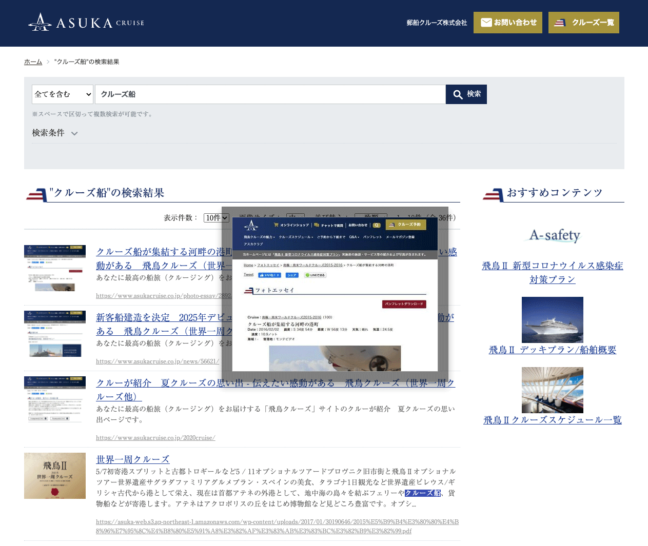
Task: Open the クルーズ一覧 button
Action: (583, 23)
